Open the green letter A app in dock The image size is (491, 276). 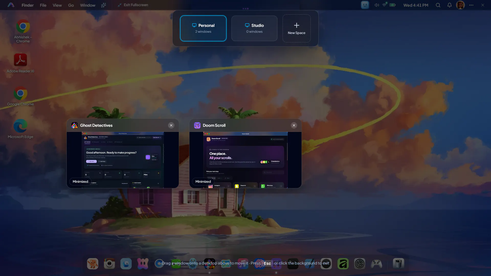(343, 264)
